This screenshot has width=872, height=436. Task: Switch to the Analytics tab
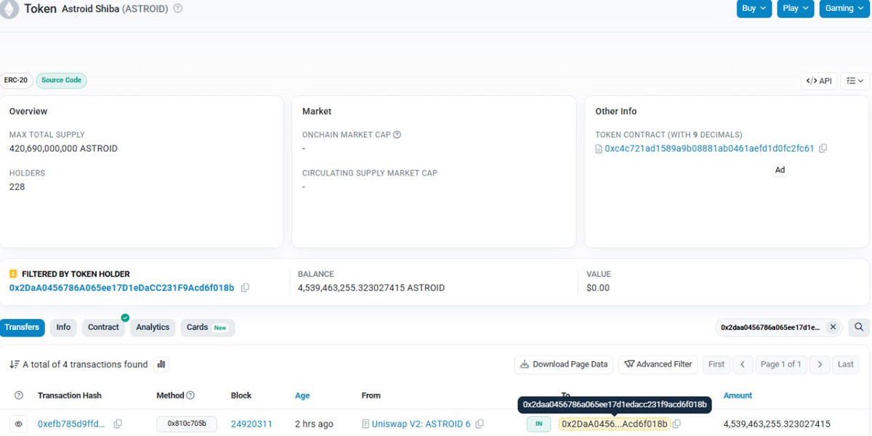[153, 327]
